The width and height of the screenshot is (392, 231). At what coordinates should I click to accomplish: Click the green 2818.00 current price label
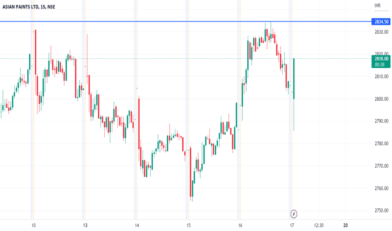381,61
